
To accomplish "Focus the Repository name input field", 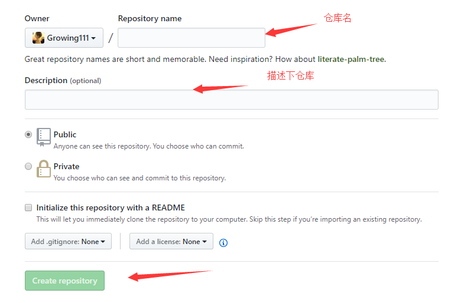I will click(192, 38).
